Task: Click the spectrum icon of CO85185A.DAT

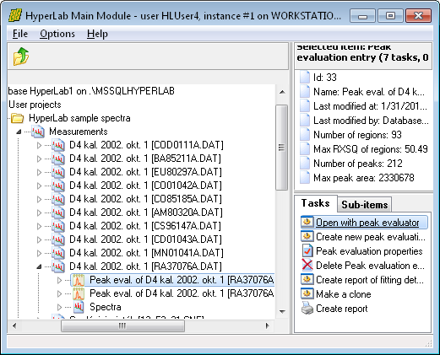Action: click(x=58, y=199)
